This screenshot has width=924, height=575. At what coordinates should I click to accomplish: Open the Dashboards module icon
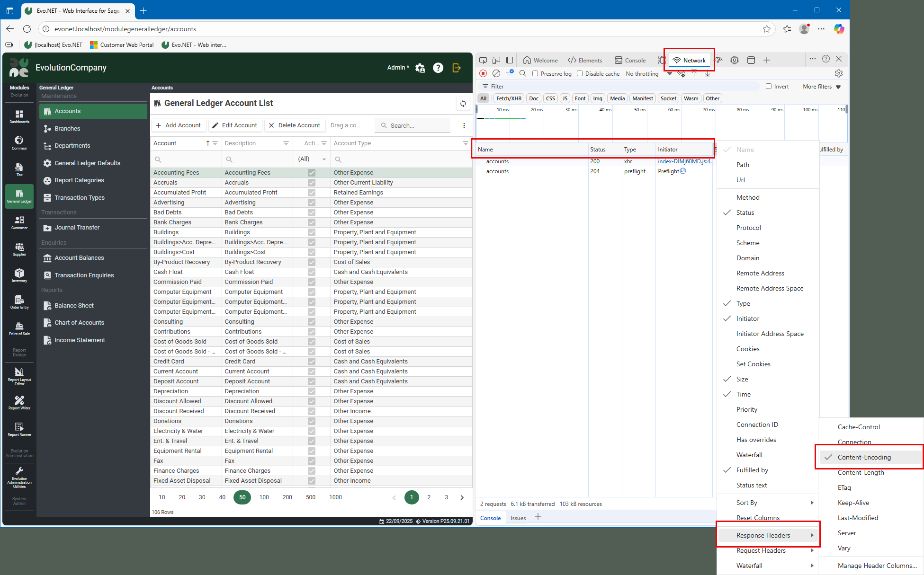coord(19,116)
